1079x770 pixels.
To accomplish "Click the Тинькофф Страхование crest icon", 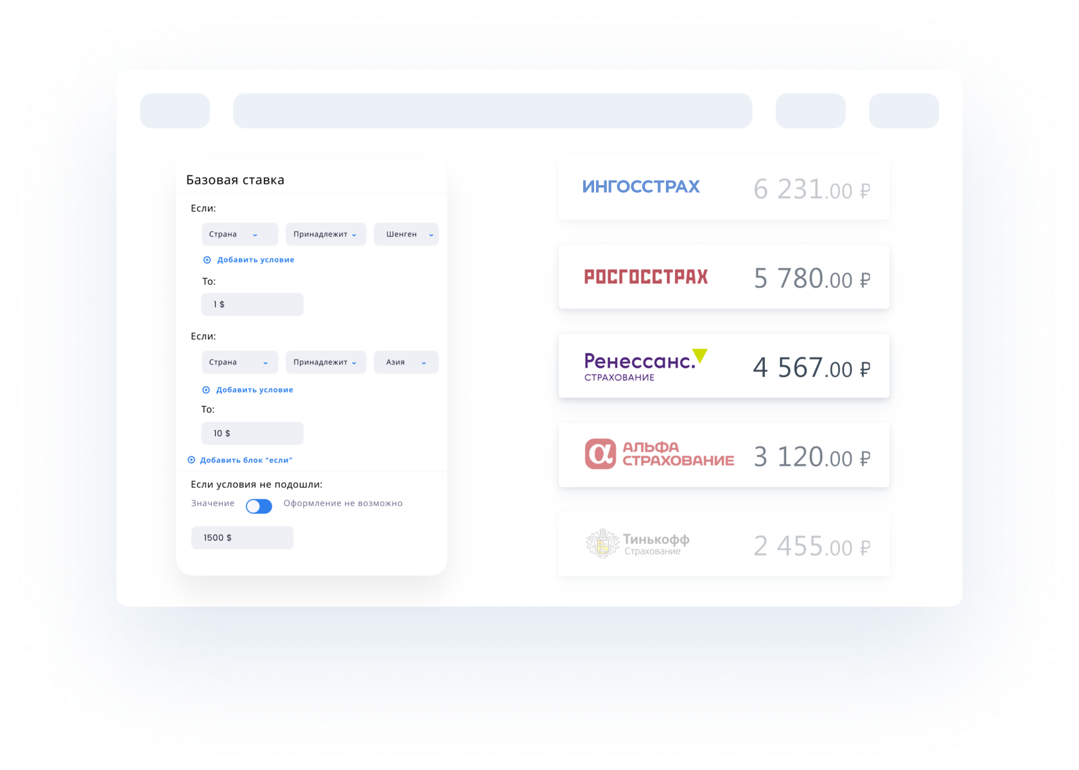I will click(x=602, y=544).
